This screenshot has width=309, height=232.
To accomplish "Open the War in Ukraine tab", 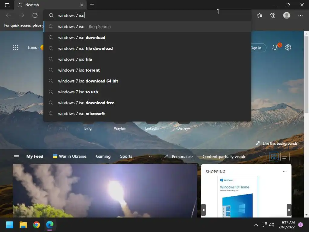I will click(70, 156).
